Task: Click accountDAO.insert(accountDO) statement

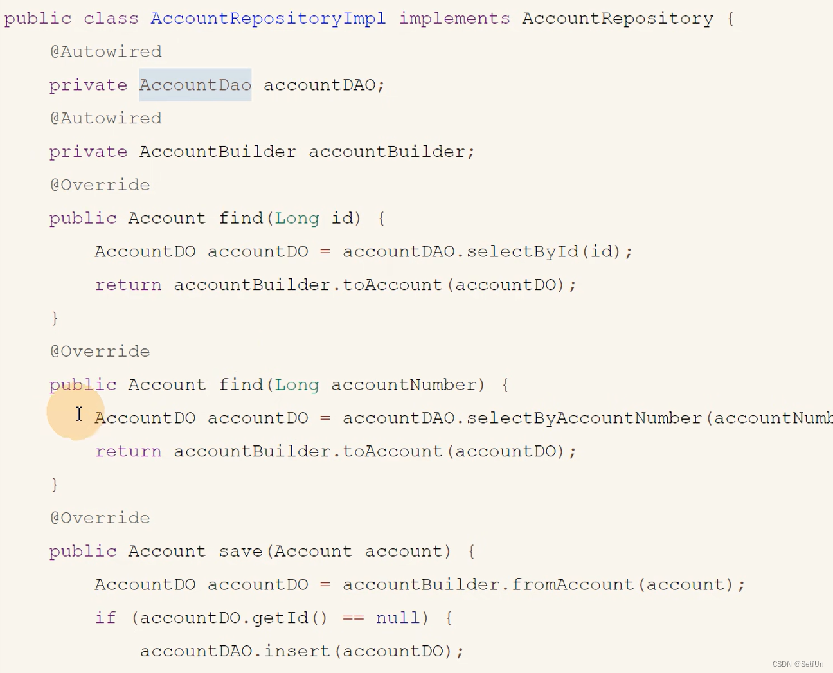Action: coord(301,651)
